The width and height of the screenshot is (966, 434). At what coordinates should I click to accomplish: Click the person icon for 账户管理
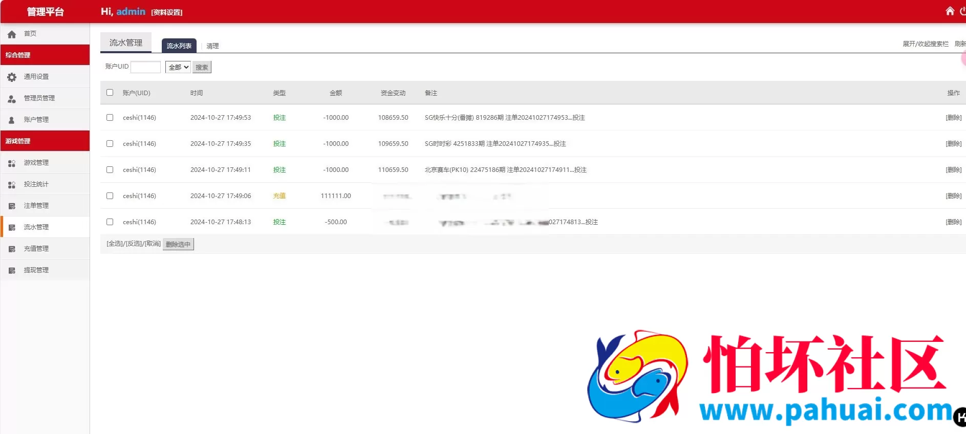coord(12,120)
